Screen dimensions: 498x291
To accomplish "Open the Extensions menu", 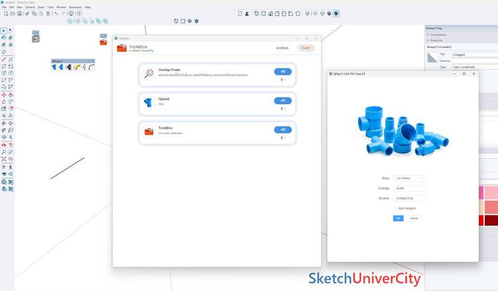I will pos(75,7).
